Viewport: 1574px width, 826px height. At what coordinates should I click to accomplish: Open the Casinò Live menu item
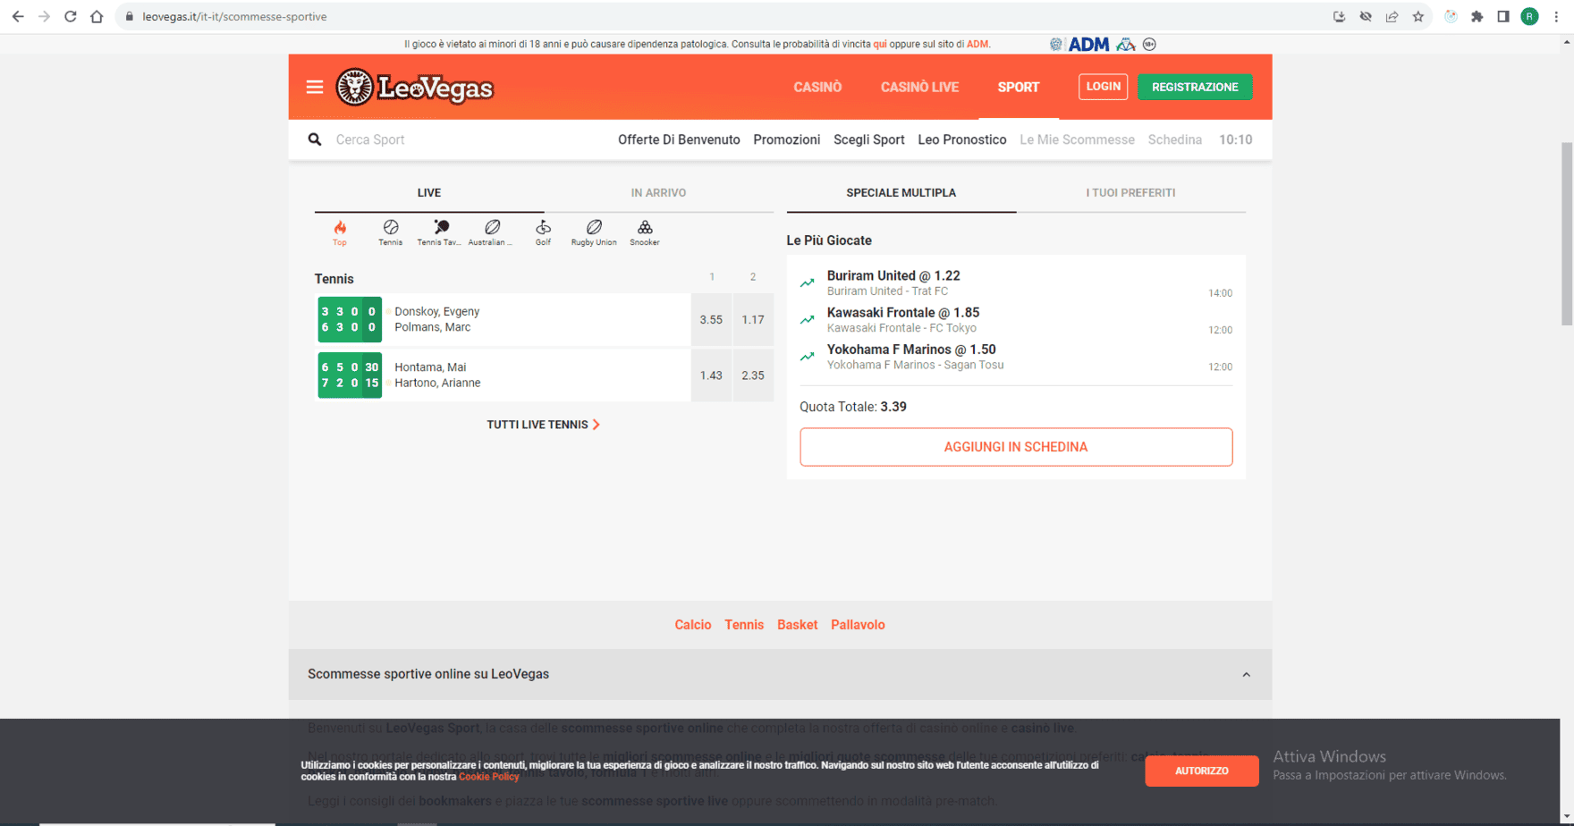[919, 87]
